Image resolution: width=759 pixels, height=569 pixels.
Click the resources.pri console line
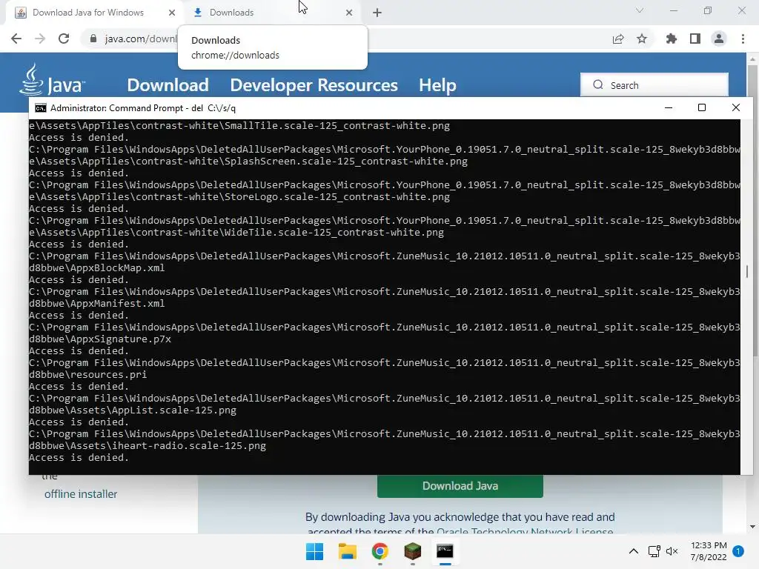[x=87, y=374]
